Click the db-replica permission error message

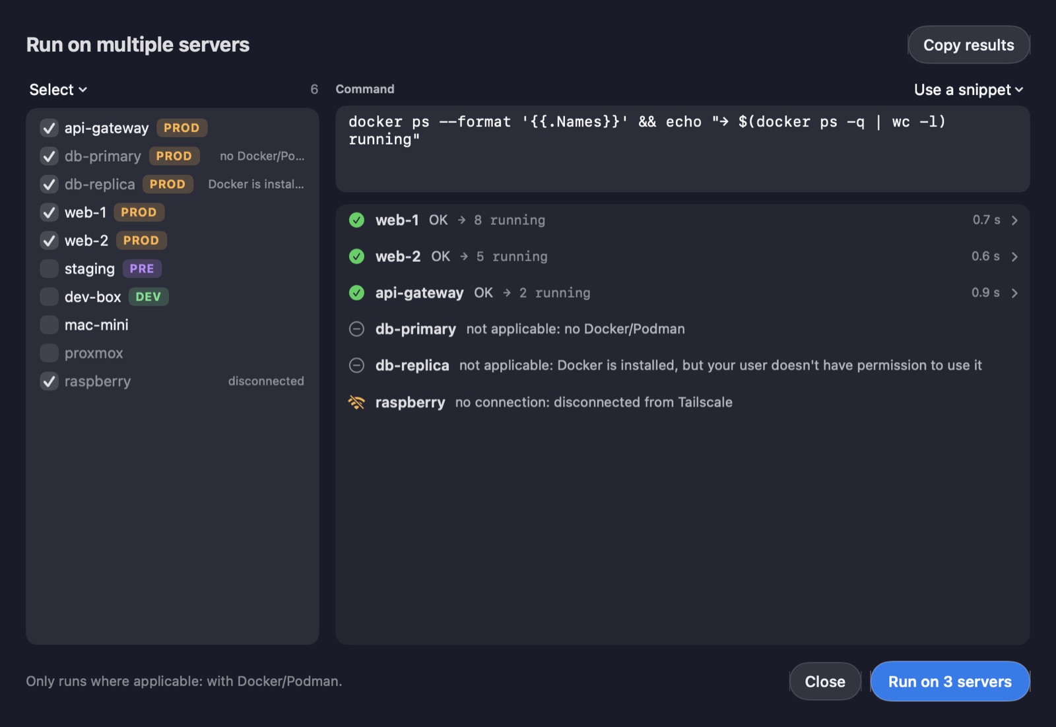(x=721, y=365)
